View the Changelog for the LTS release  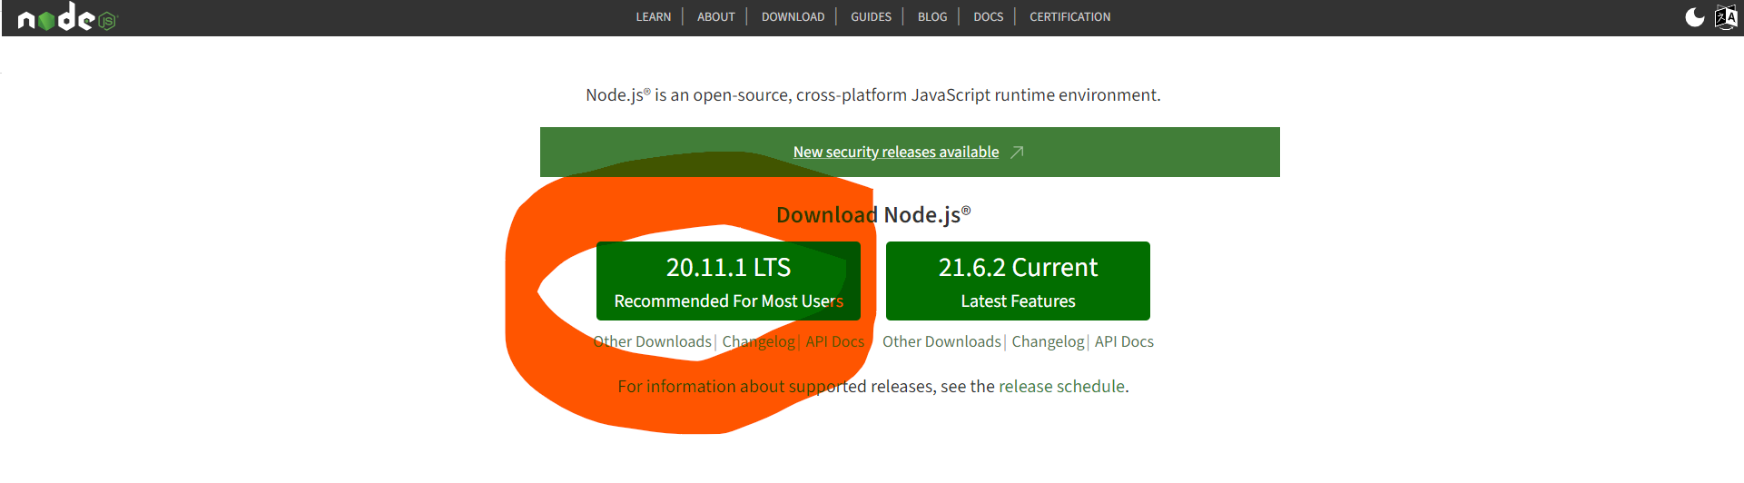tap(758, 342)
